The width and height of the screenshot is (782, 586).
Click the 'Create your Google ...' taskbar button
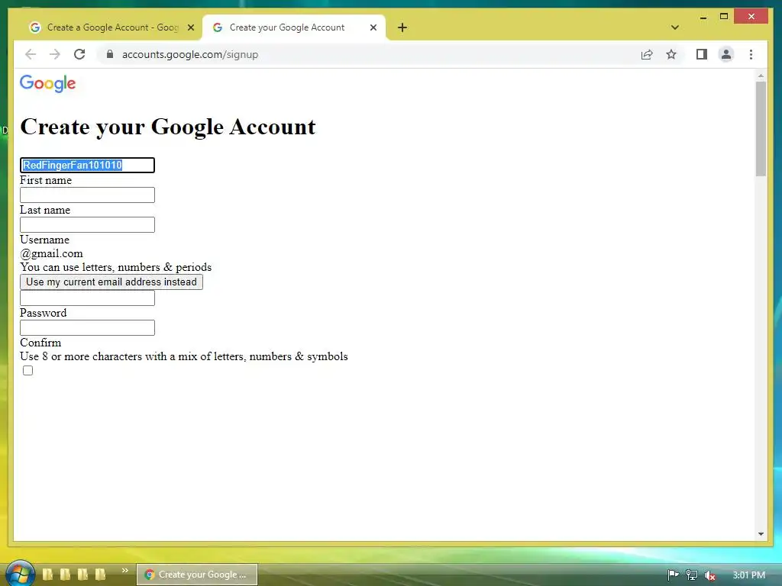point(197,575)
